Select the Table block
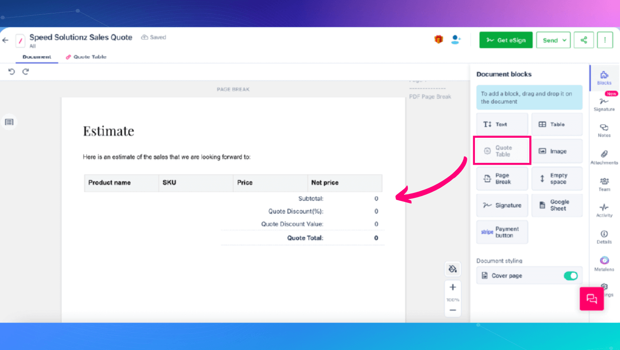Screen dimensions: 620x350 click(557, 124)
